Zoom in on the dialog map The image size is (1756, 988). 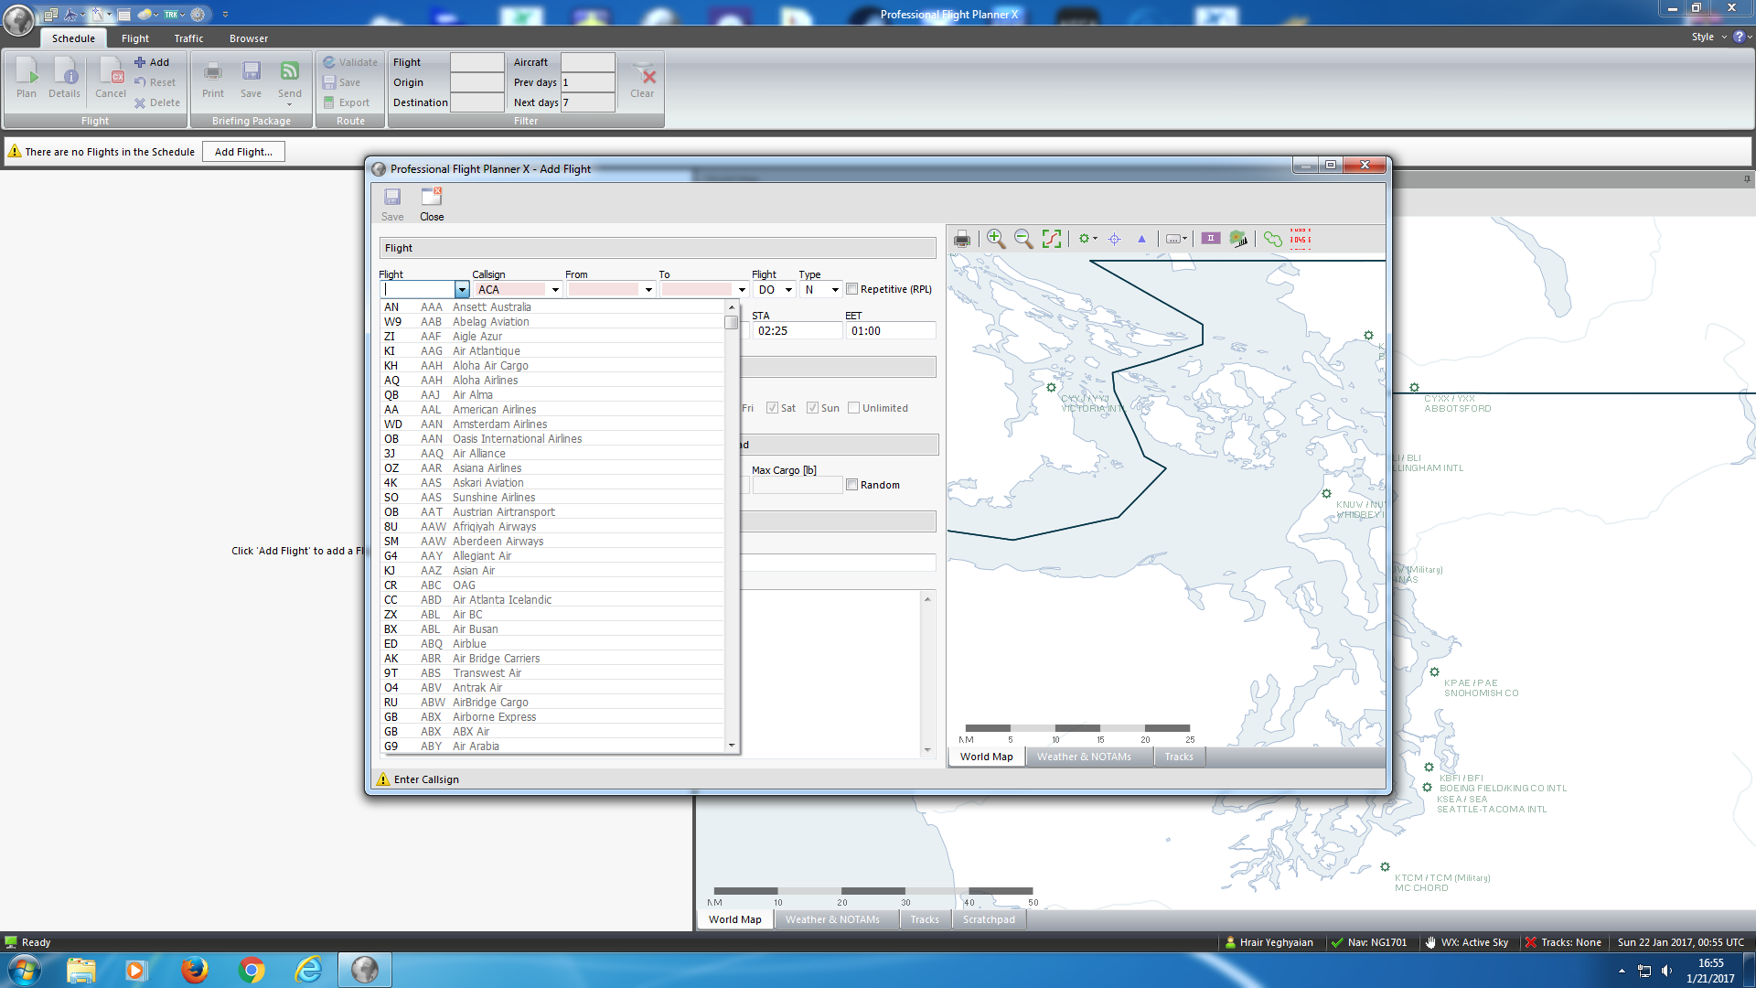(996, 239)
